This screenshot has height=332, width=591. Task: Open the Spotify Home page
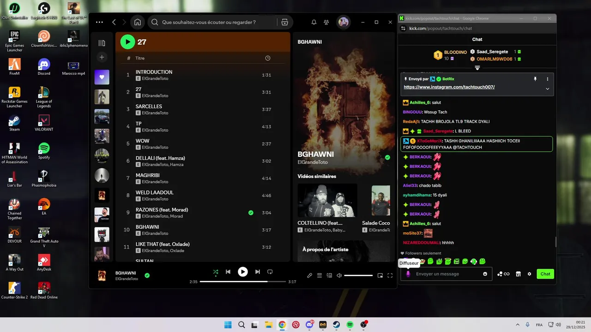click(x=138, y=22)
